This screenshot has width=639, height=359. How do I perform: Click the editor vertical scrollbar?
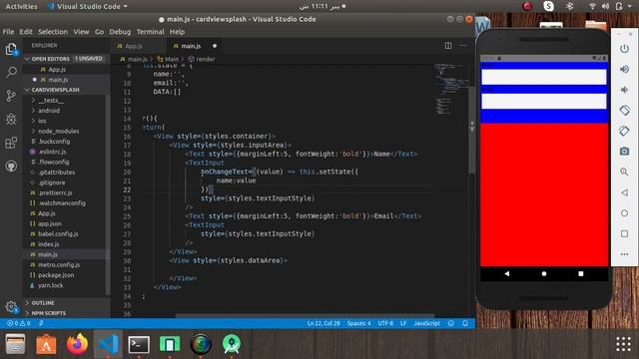click(472, 131)
